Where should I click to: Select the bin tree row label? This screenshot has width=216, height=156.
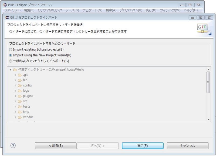25,80
